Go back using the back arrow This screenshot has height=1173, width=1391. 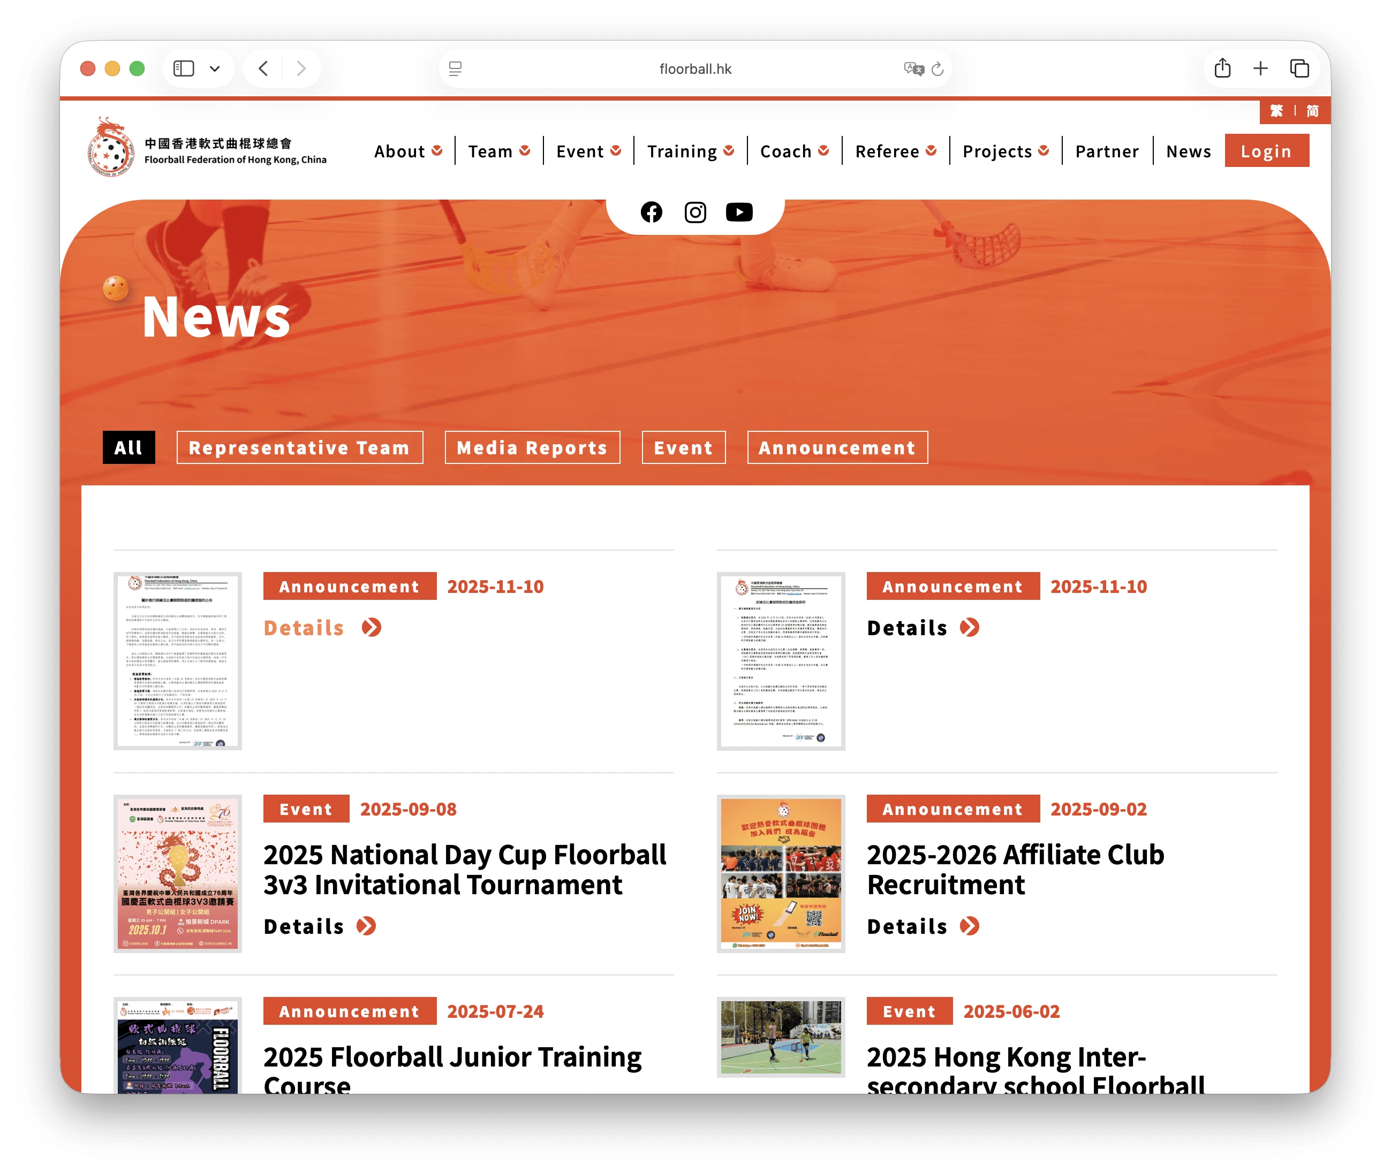click(263, 68)
